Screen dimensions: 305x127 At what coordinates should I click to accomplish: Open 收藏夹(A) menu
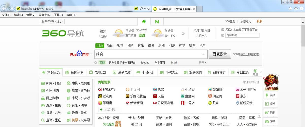[45, 15]
